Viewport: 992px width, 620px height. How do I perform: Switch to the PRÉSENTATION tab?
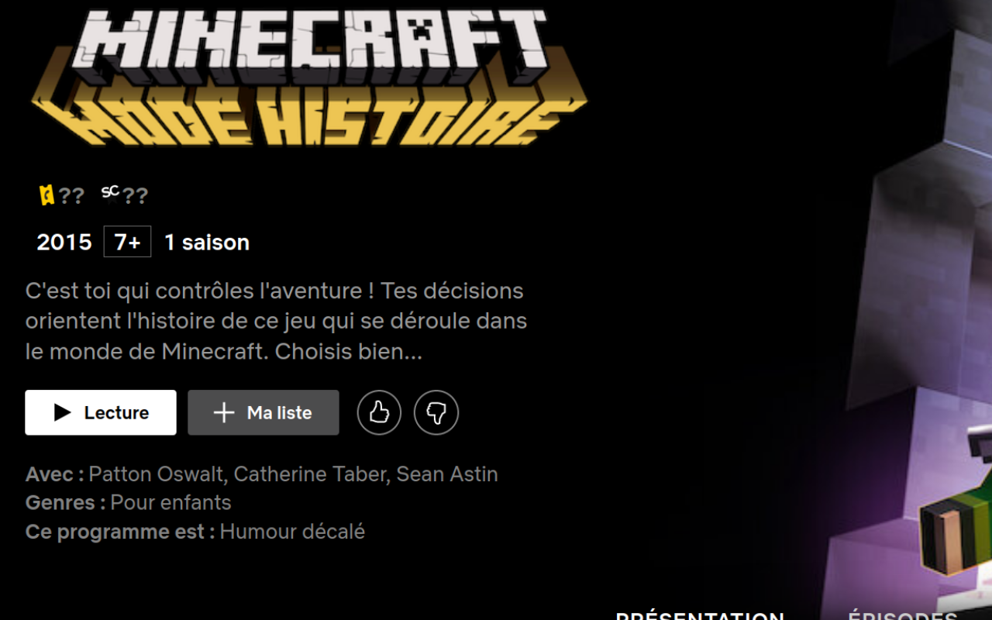pyautogui.click(x=700, y=615)
